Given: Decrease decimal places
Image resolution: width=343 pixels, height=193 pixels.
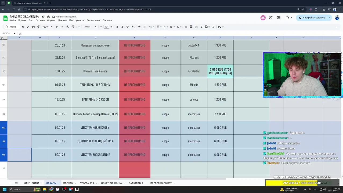Looking at the screenshot, I should 67,27.
